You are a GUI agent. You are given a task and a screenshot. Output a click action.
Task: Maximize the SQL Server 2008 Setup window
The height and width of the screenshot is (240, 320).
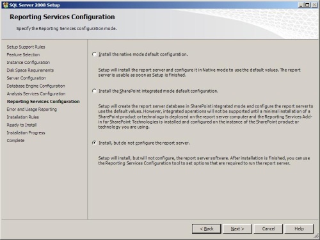(x=307, y=4)
